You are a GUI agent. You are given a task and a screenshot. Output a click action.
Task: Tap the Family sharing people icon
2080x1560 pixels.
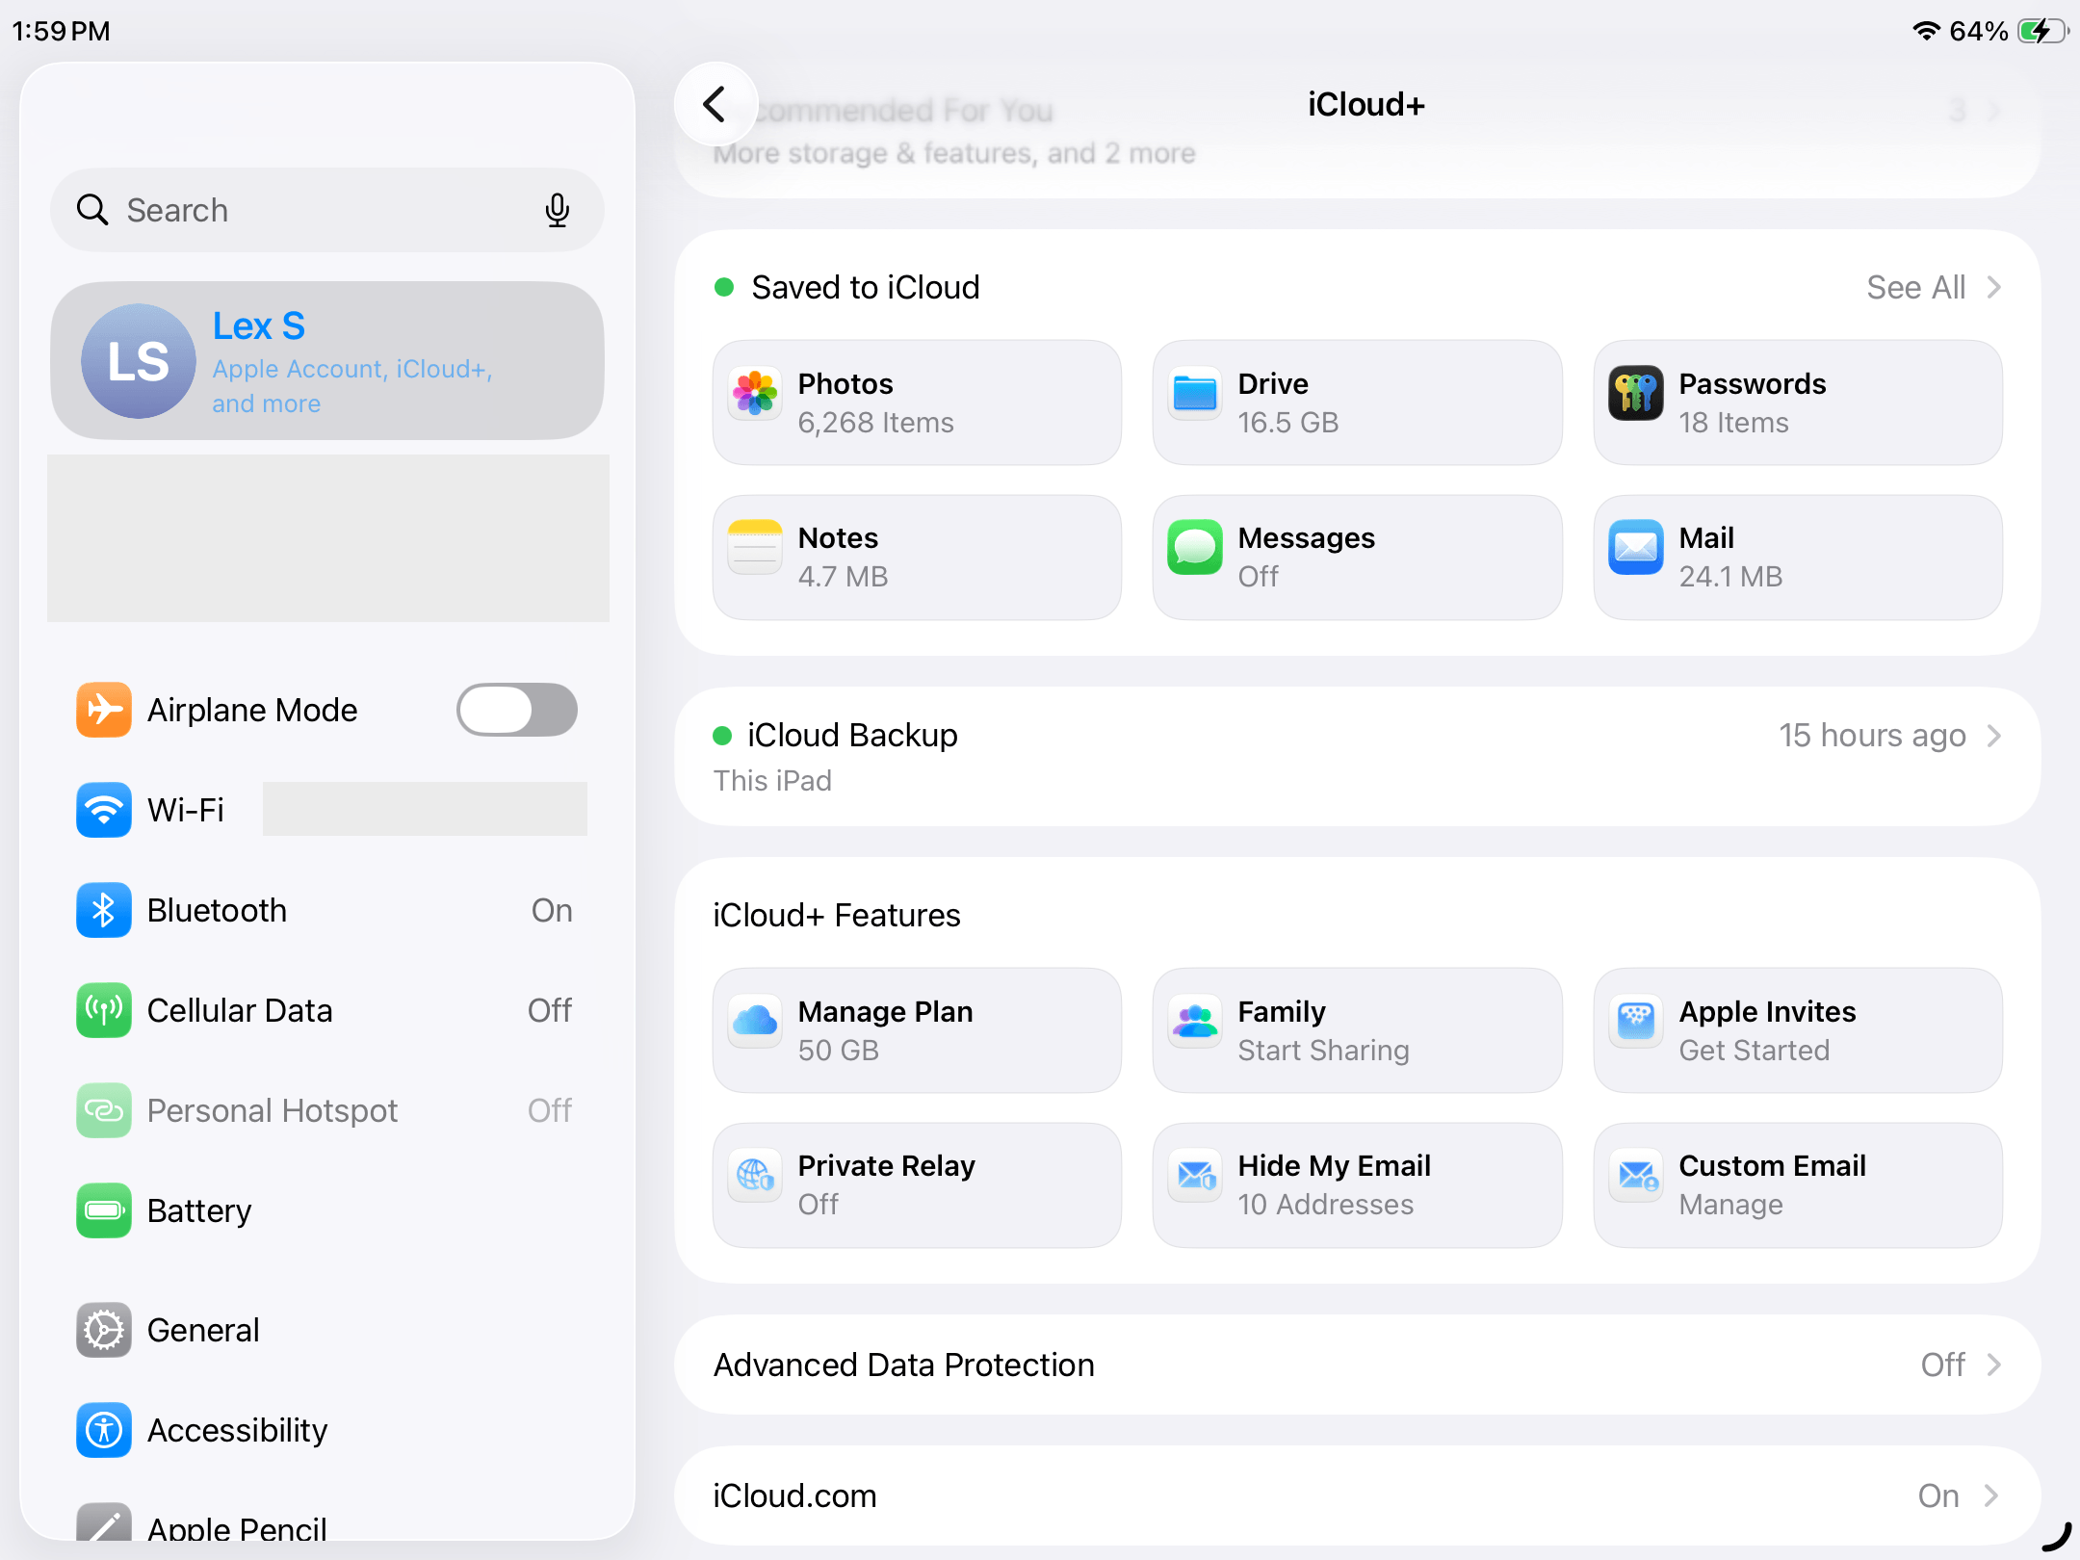tap(1195, 1021)
